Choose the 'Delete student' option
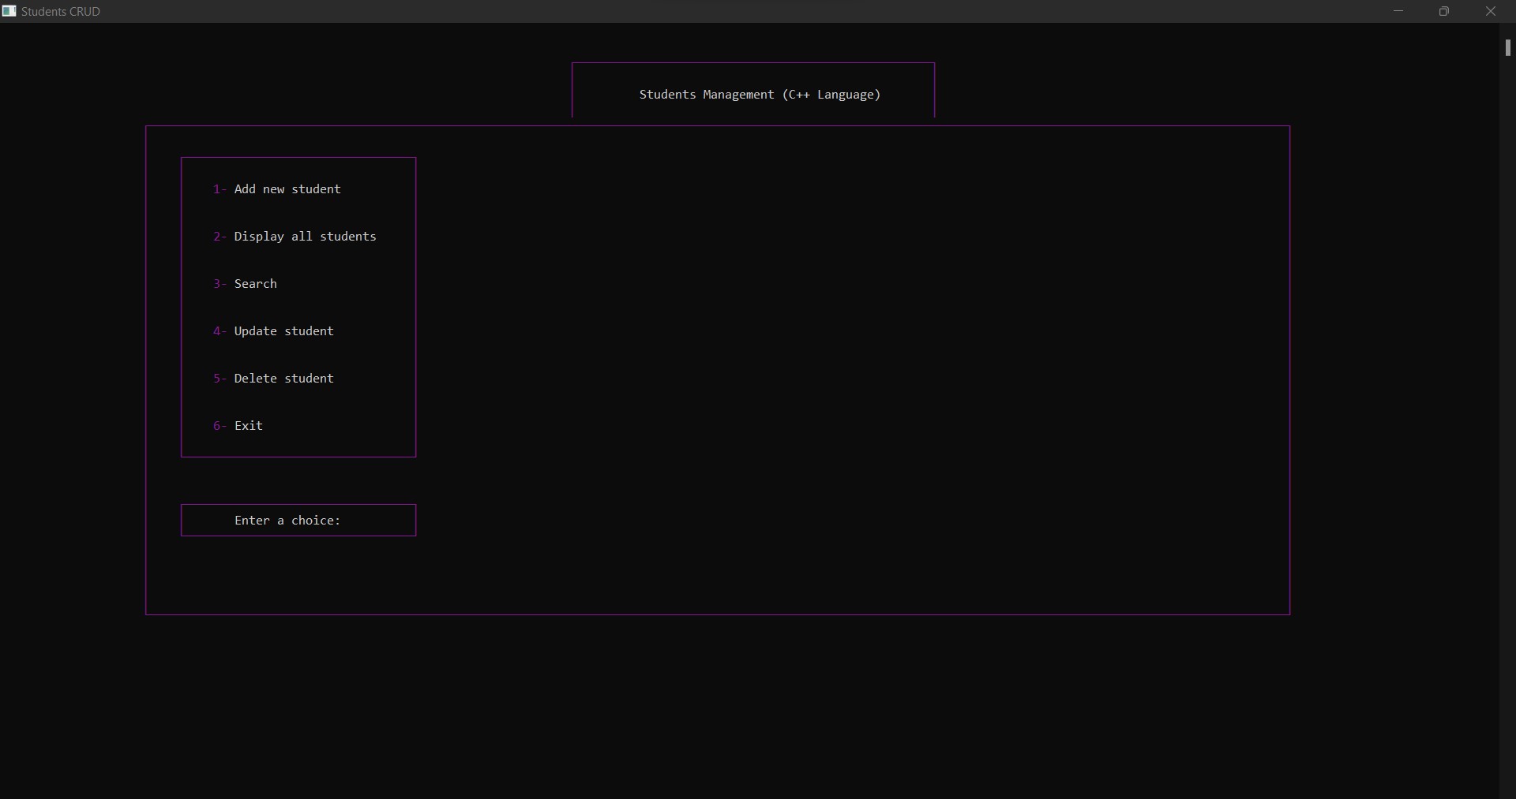1516x799 pixels. tap(273, 379)
